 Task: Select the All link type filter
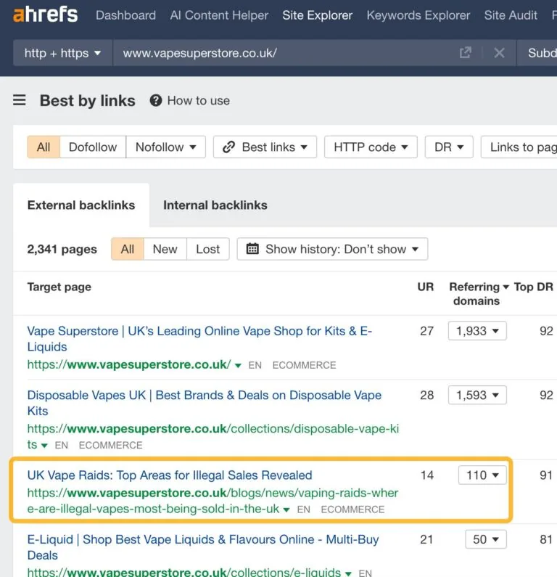click(44, 147)
